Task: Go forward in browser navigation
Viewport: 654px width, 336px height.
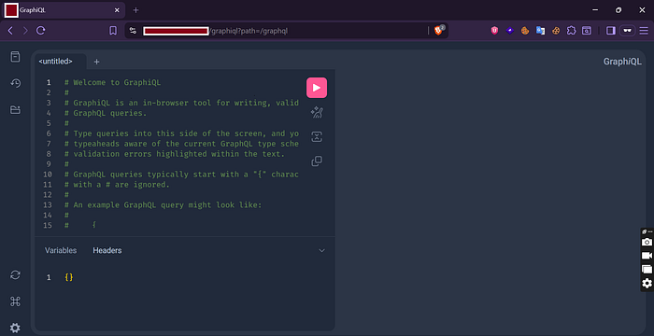Action: click(x=25, y=31)
